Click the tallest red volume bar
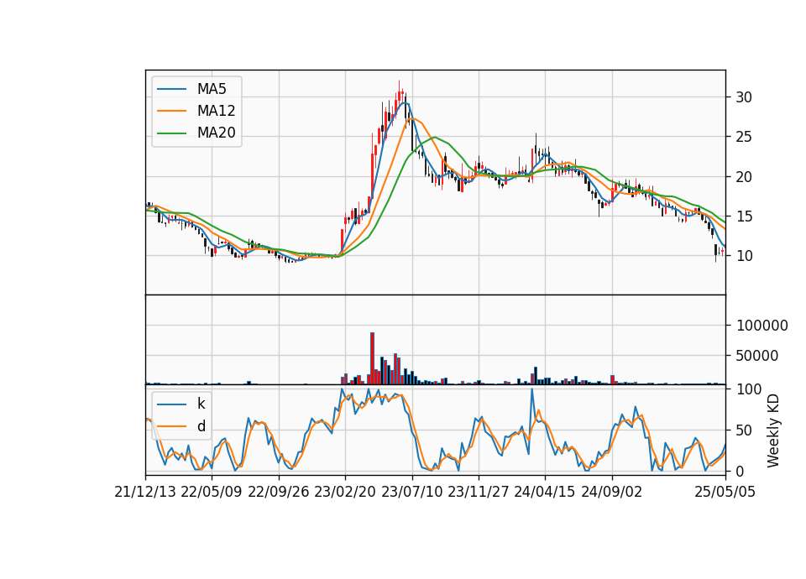This screenshot has height=579, width=806. coord(372,358)
